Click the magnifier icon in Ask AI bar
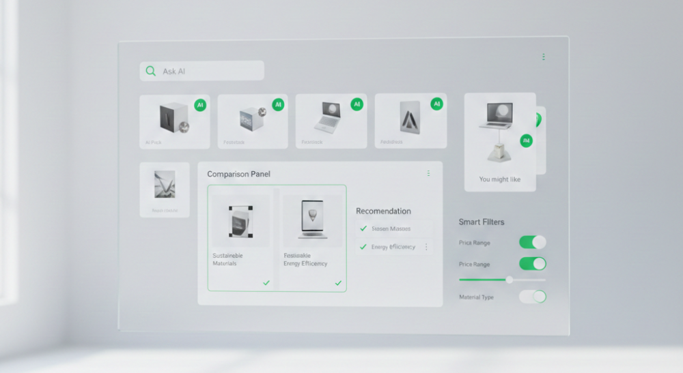683x373 pixels. (150, 71)
